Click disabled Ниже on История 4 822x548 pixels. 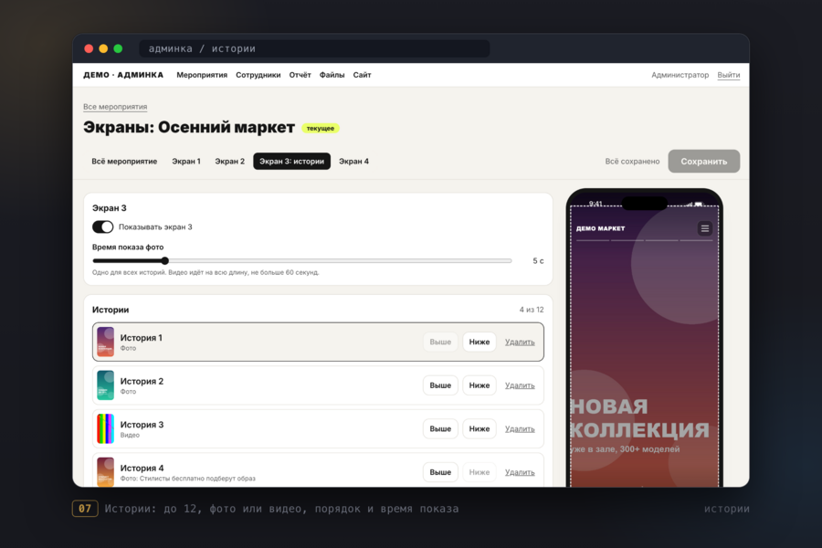(x=479, y=472)
